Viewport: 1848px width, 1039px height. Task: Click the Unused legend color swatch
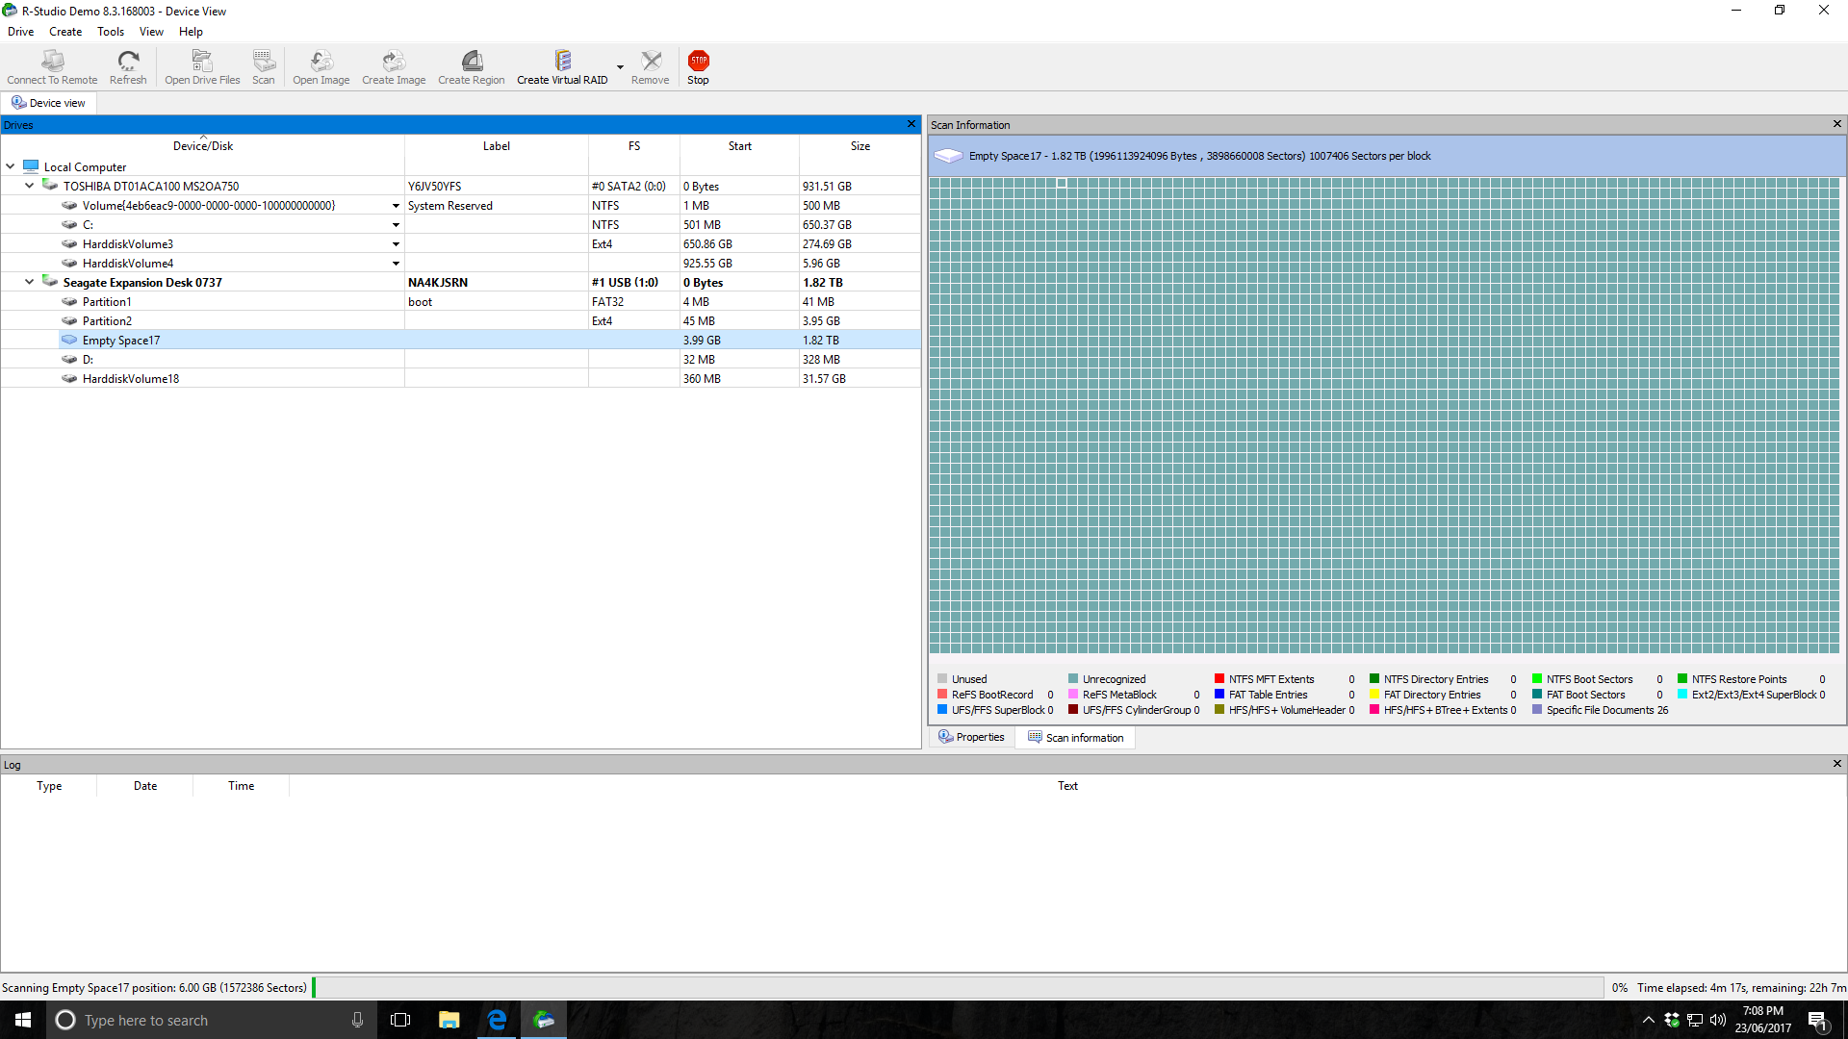click(942, 679)
